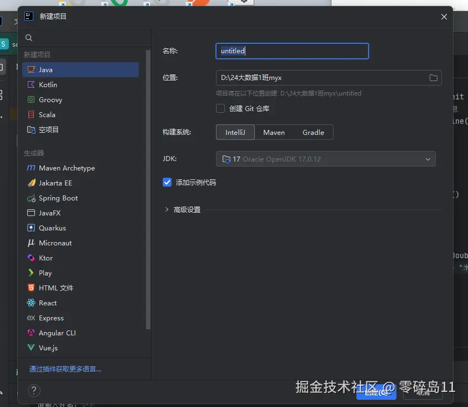Click the sidebar vertical scrollbar
The image size is (468, 407).
click(x=148, y=190)
